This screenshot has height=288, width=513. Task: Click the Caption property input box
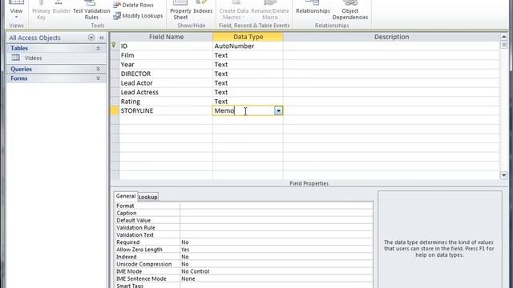[277, 213]
